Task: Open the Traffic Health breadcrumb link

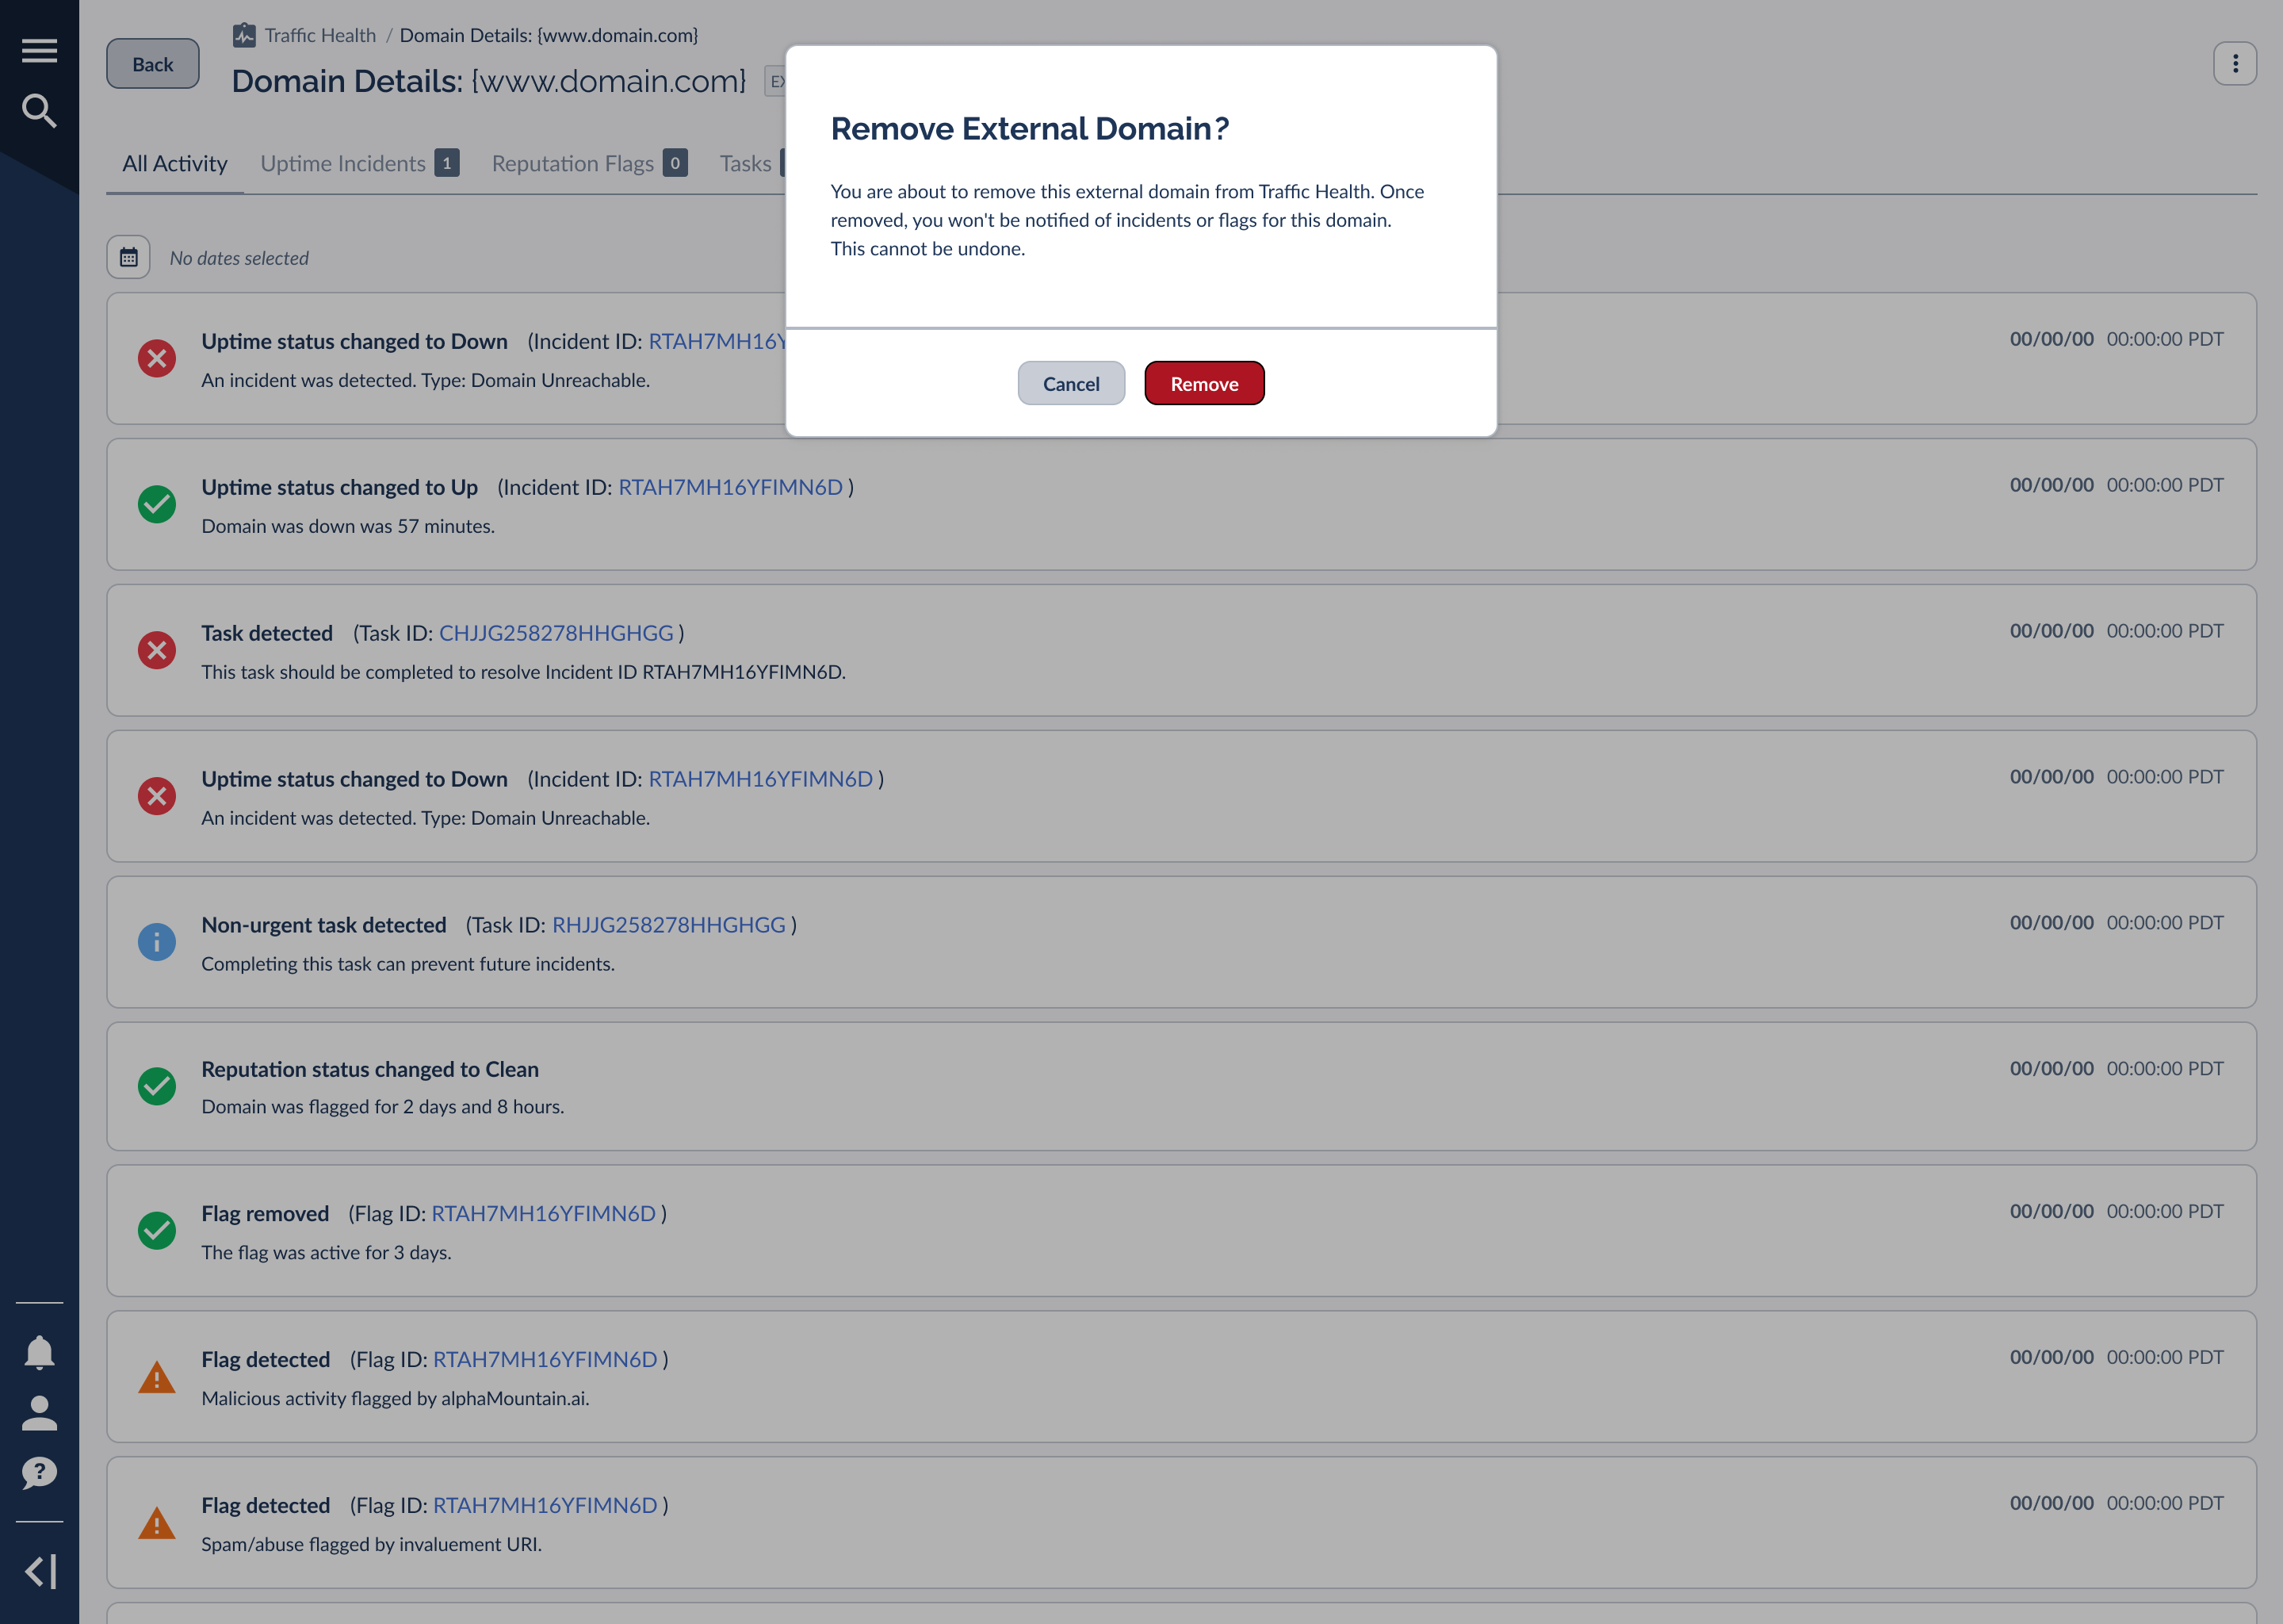Action: pos(321,35)
